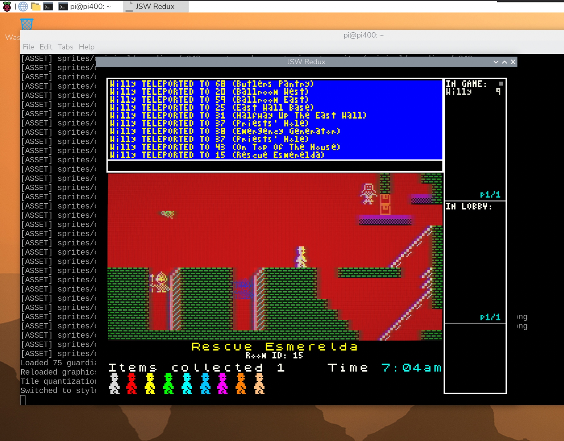Launch the web browser globe icon
This screenshot has height=441, width=564.
tap(23, 6)
